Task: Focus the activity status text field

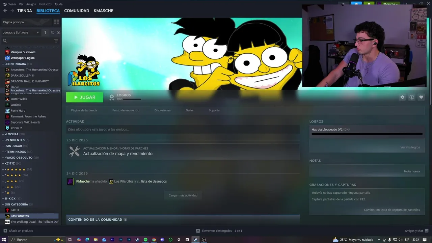Action: point(183,129)
